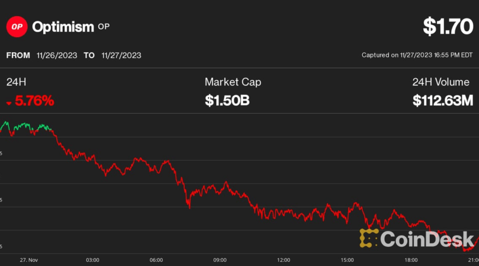Select the 11/27/2023 TO date
Image resolution: width=479 pixels, height=266 pixels.
123,55
